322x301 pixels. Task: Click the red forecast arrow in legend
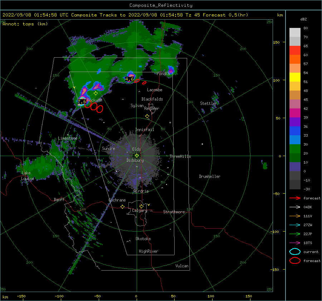tap(295, 198)
